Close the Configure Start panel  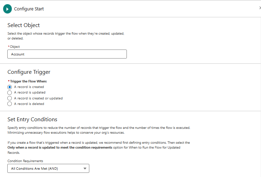260,8
